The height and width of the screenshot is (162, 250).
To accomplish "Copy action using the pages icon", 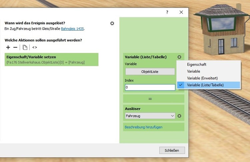I will [25, 47].
